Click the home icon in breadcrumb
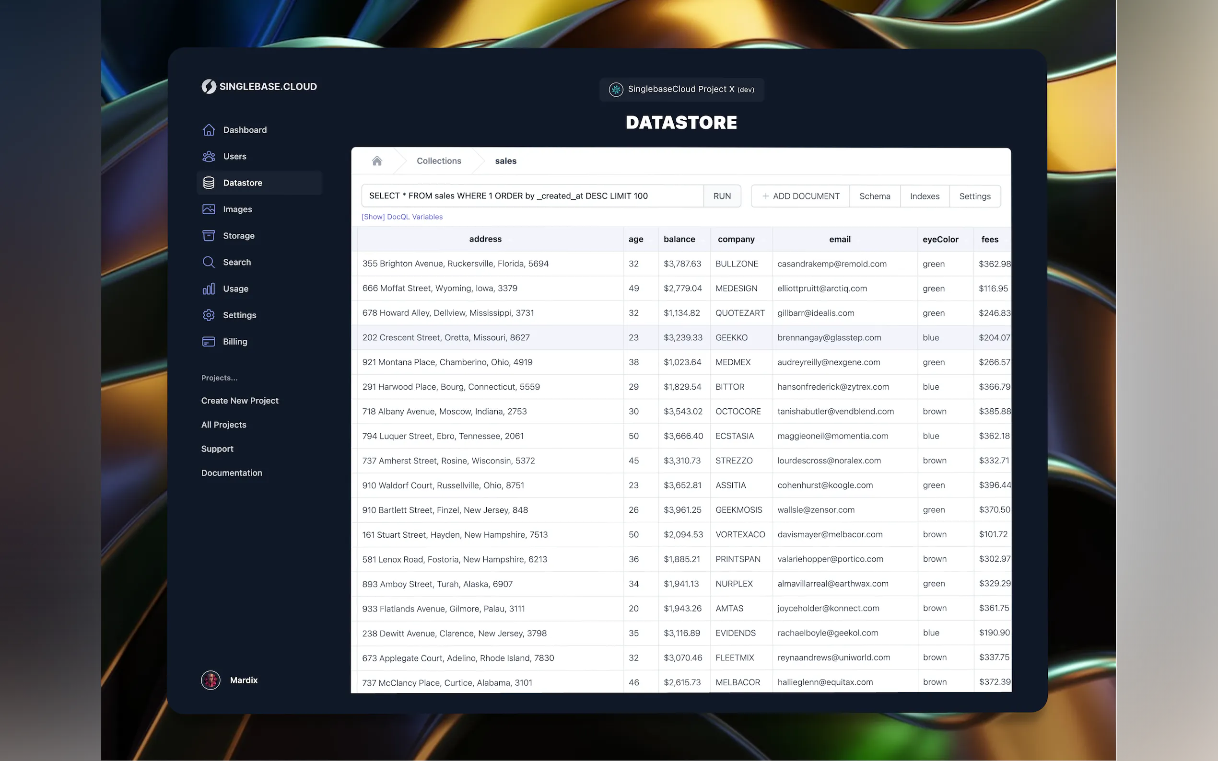The image size is (1218, 761). pyautogui.click(x=376, y=161)
